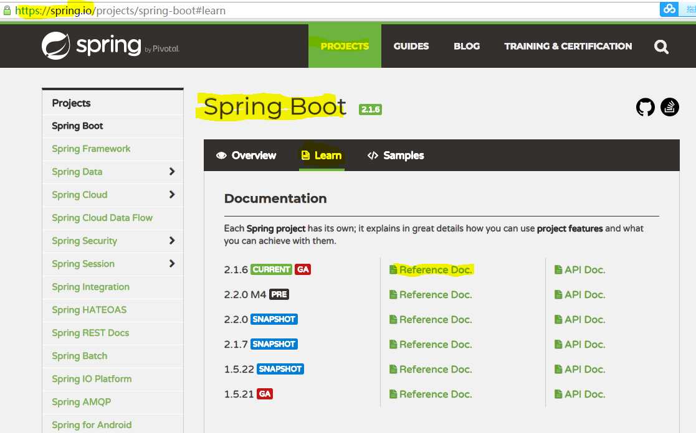The height and width of the screenshot is (433, 696).
Task: Click the SNAPSHOT badge on 2.1.7
Action: [274, 344]
